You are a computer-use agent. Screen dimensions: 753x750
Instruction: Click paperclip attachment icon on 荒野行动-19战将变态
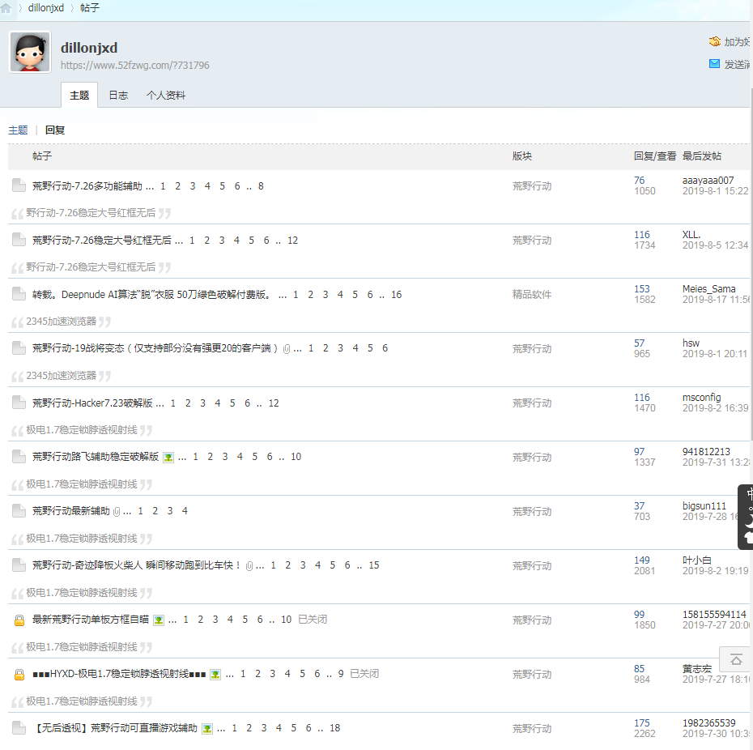[287, 349]
